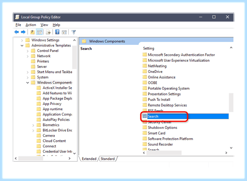Click settings list scroll down arrow
Image resolution: width=247 pixels, height=181 pixels.
[x=231, y=148]
